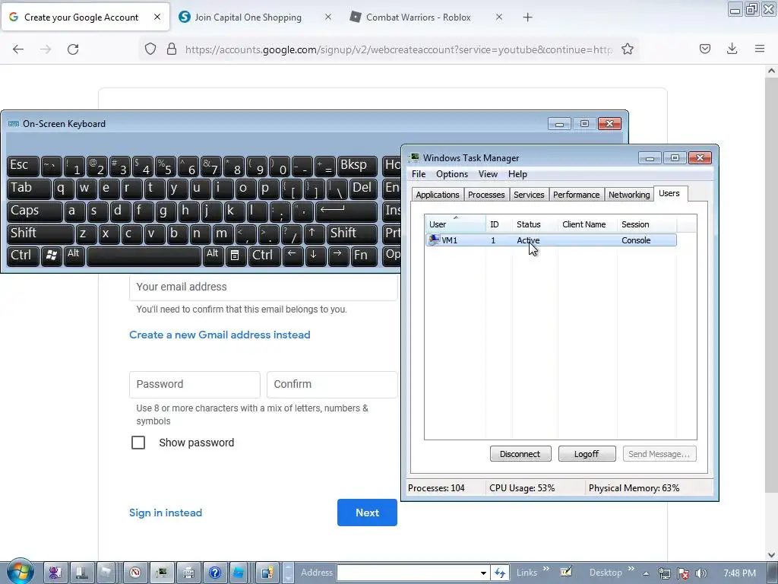Expand the Links toolbar chevron

(546, 569)
